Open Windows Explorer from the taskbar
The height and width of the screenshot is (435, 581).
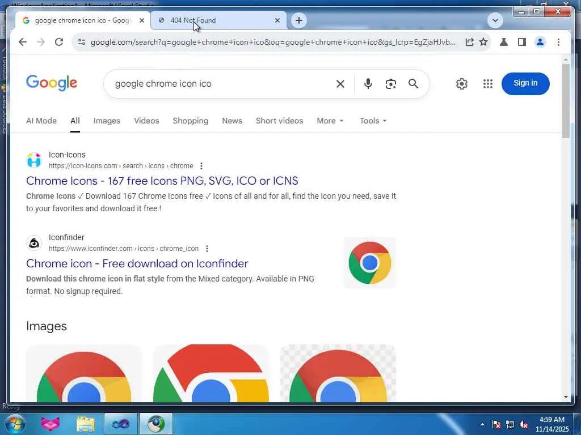[x=86, y=424]
